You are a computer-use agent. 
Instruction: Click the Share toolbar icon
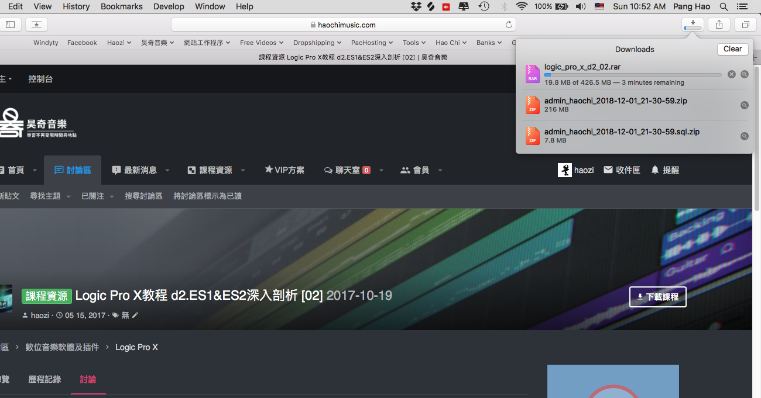click(719, 25)
